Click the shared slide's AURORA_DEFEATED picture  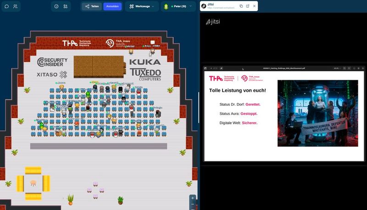click(317, 113)
